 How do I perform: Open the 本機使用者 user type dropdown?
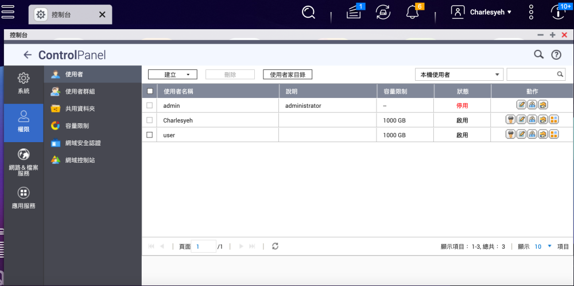point(459,75)
